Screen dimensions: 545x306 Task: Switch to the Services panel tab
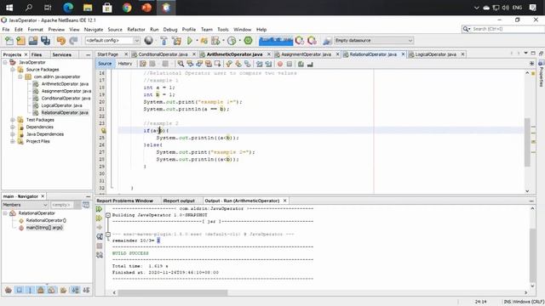(x=61, y=54)
